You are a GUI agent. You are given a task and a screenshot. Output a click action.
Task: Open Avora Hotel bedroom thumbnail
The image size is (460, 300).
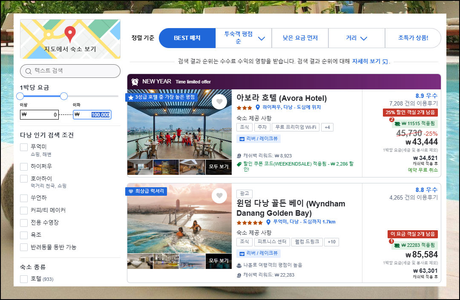click(x=140, y=167)
